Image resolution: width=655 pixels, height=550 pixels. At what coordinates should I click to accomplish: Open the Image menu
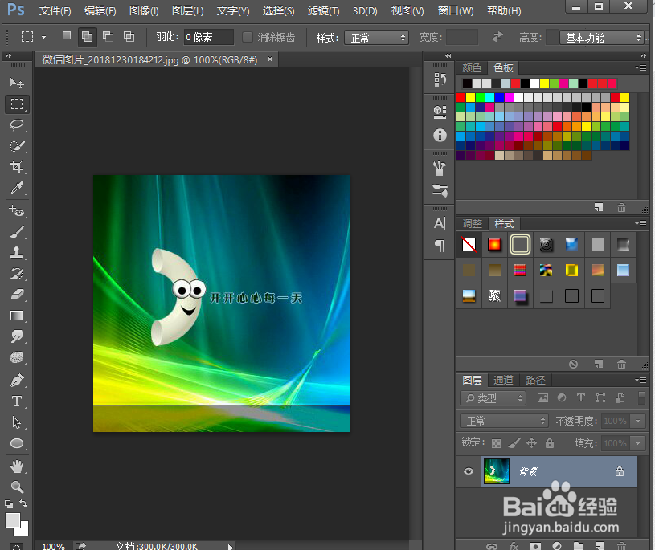click(144, 10)
